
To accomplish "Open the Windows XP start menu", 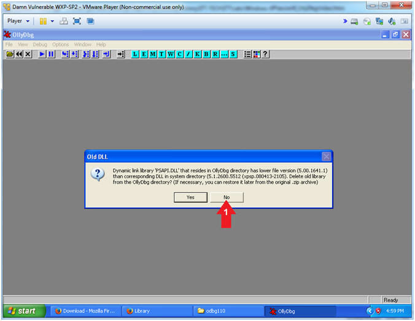I will pos(25,311).
